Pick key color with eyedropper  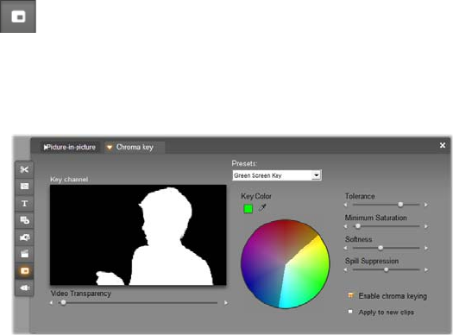[262, 207]
